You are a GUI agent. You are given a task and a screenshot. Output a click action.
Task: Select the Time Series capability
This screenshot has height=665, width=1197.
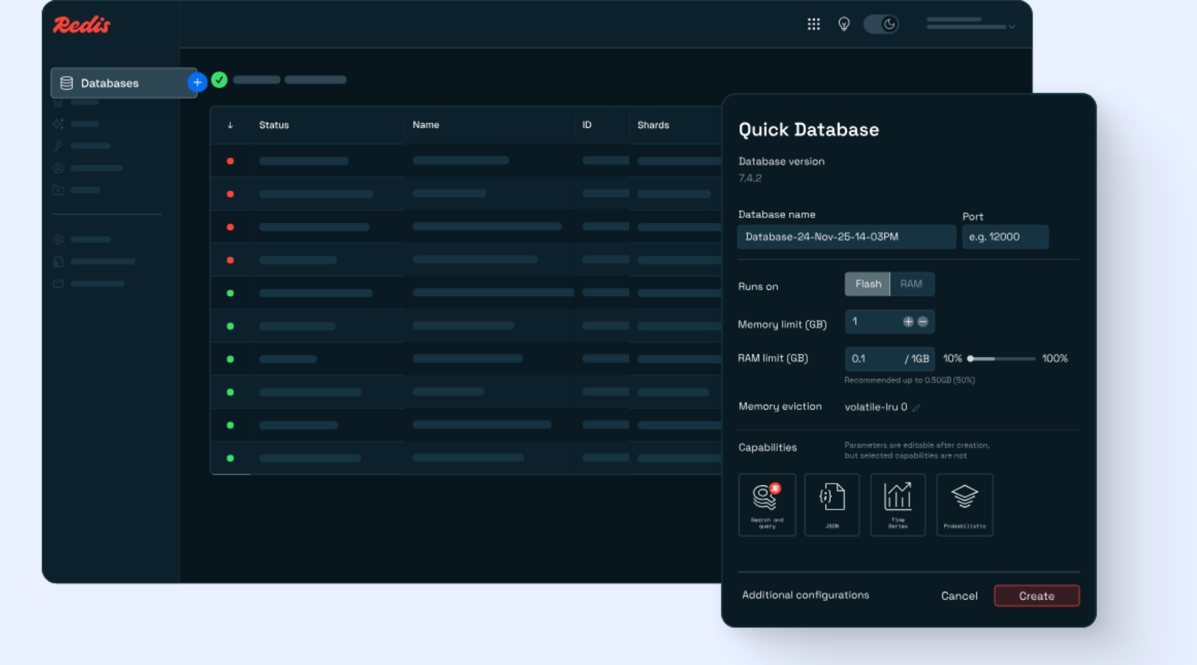[x=898, y=505]
